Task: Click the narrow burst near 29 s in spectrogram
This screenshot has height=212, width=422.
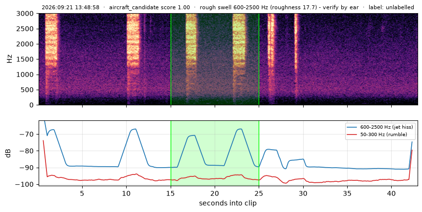Action: point(297,40)
